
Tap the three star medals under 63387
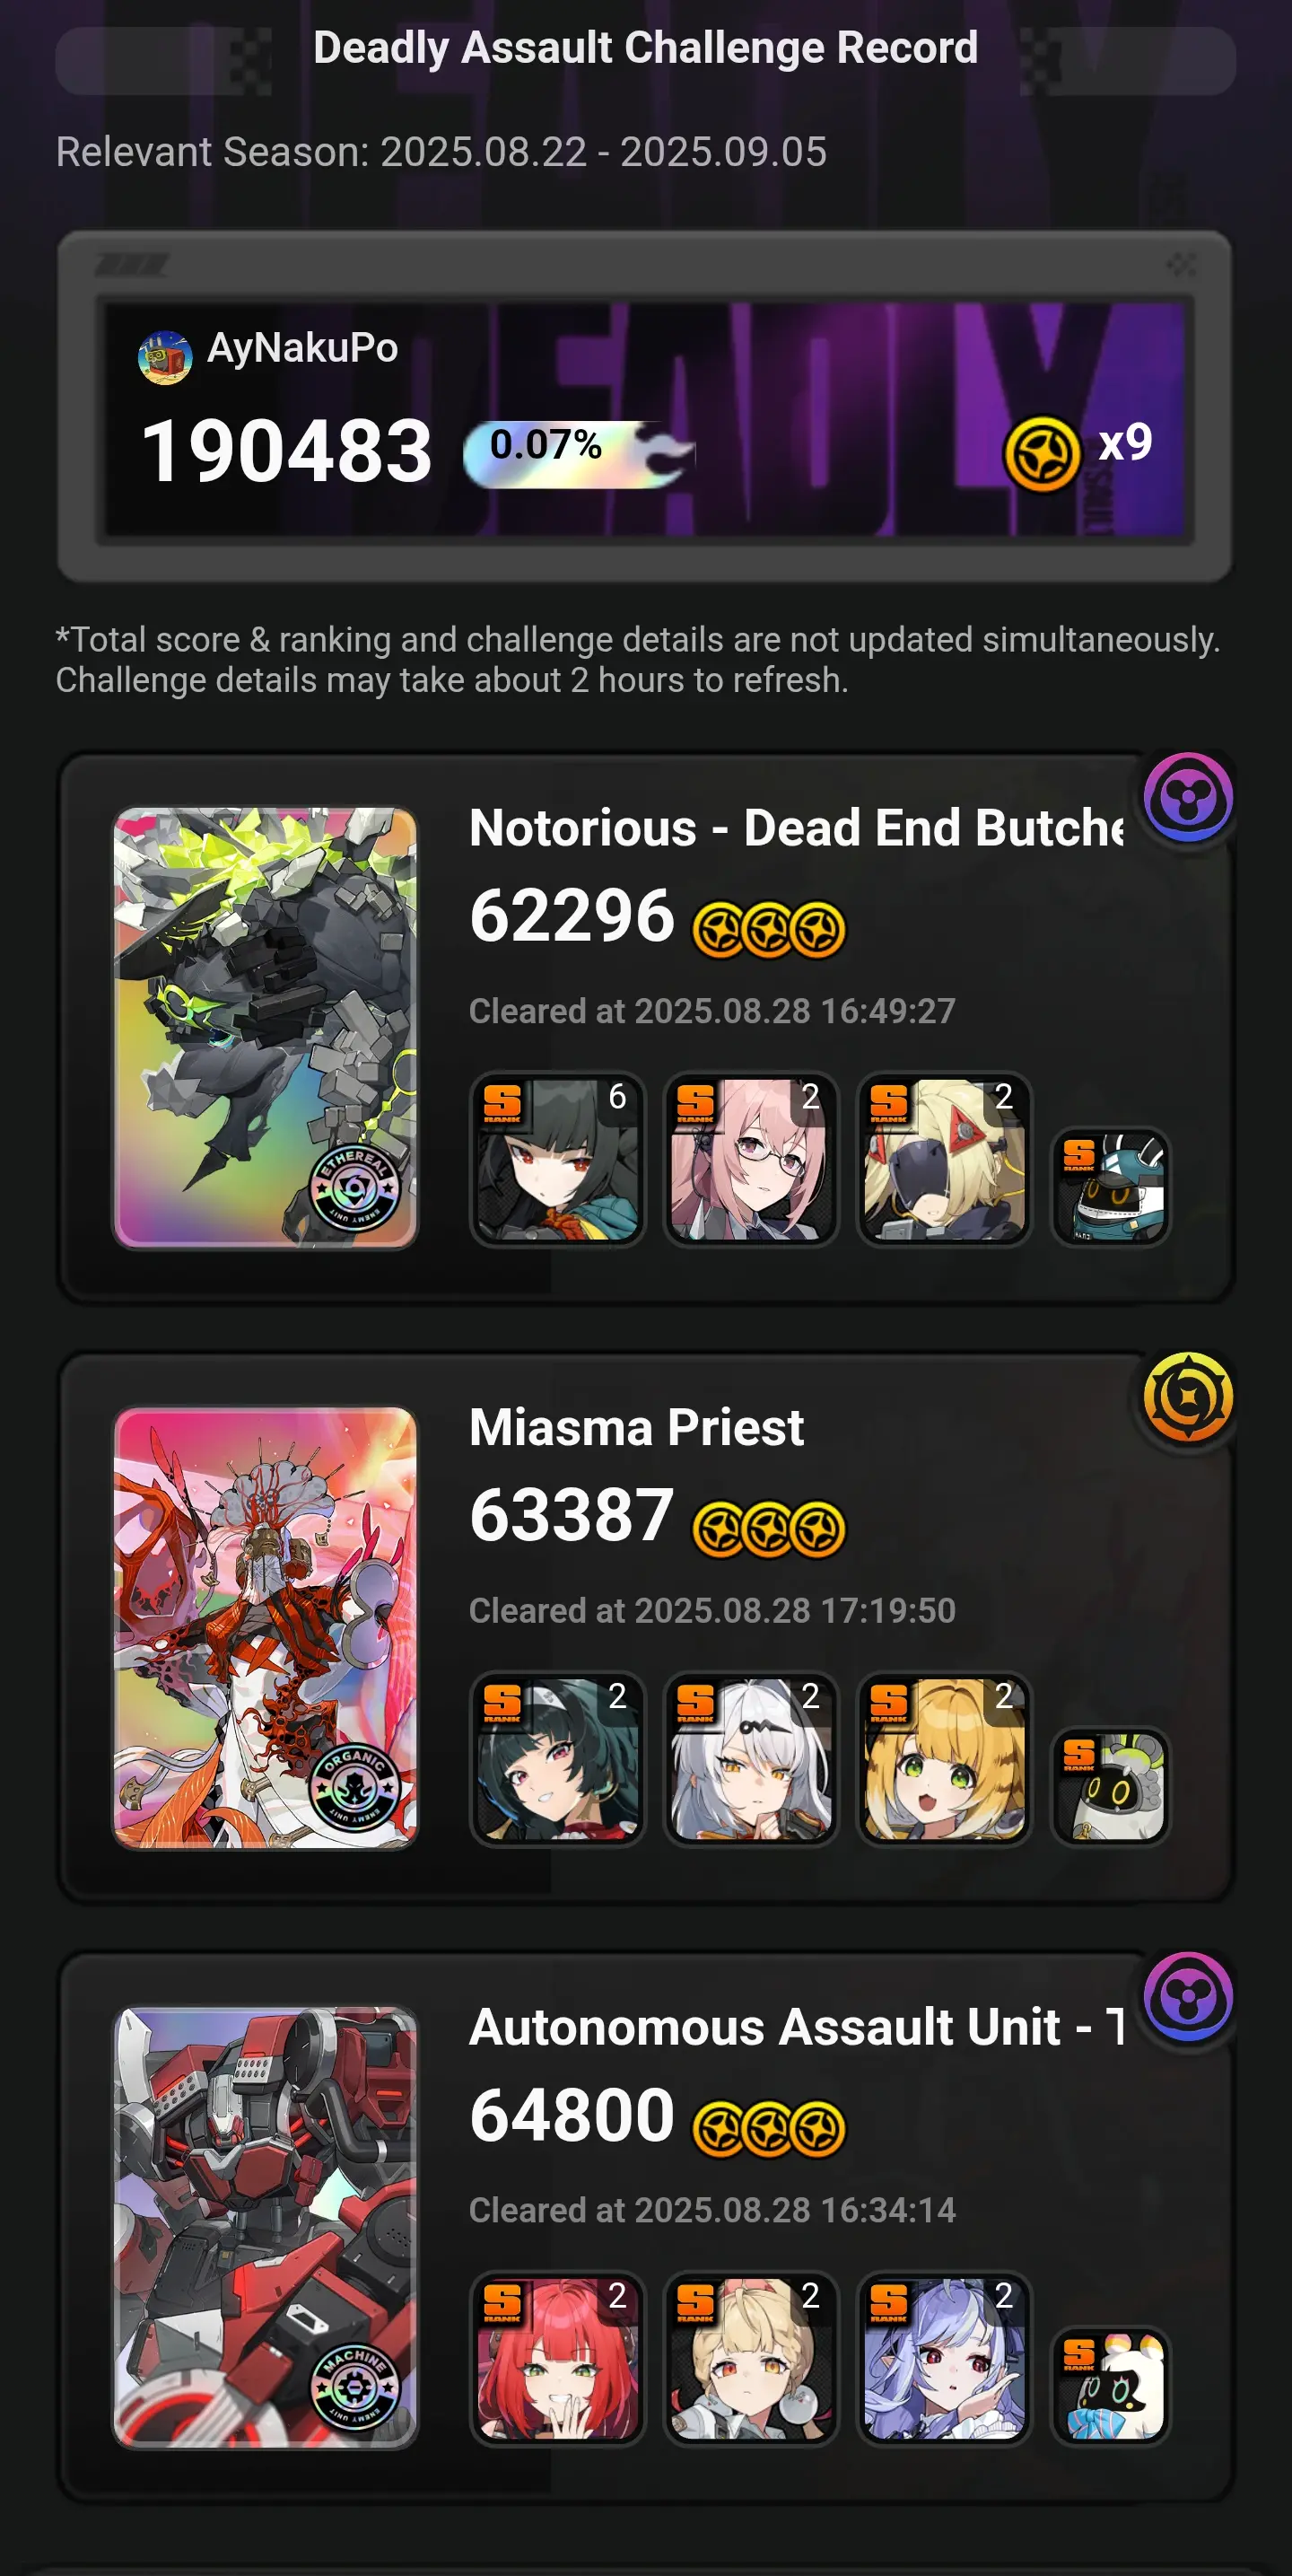pos(769,1530)
